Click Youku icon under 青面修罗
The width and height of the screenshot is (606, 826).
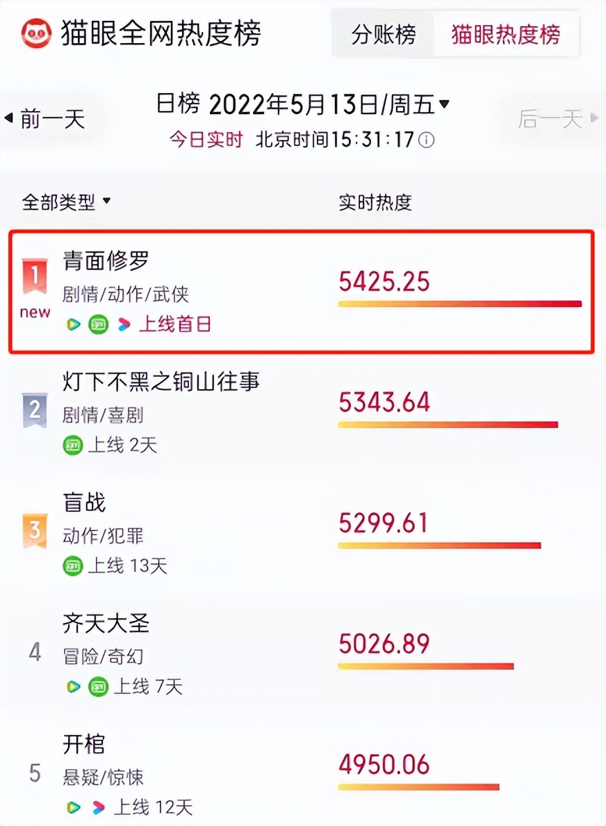[124, 325]
